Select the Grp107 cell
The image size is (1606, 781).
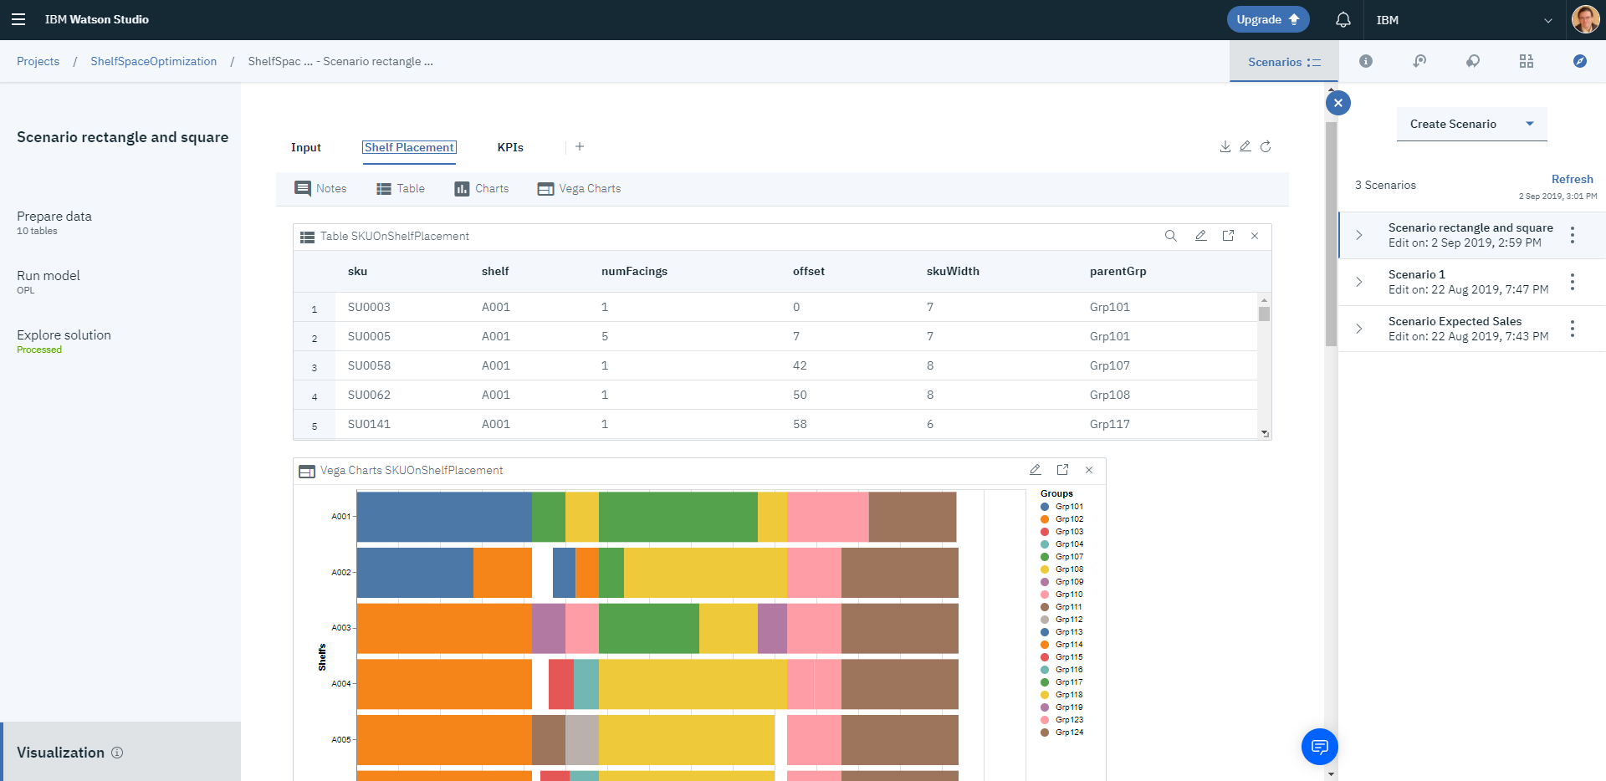[1109, 365]
